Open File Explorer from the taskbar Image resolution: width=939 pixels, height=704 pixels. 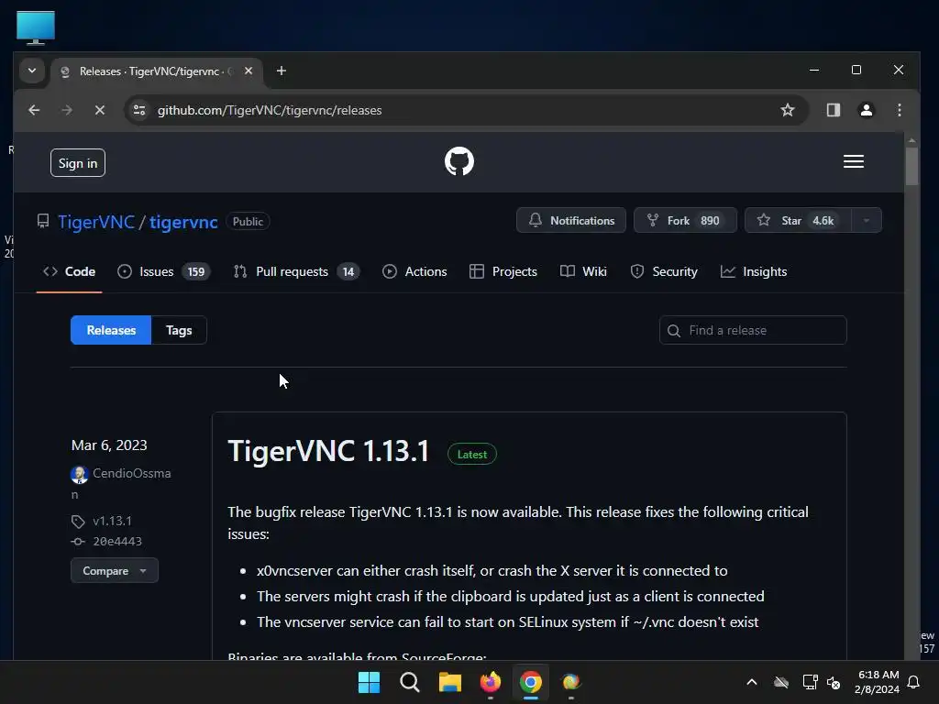(449, 682)
